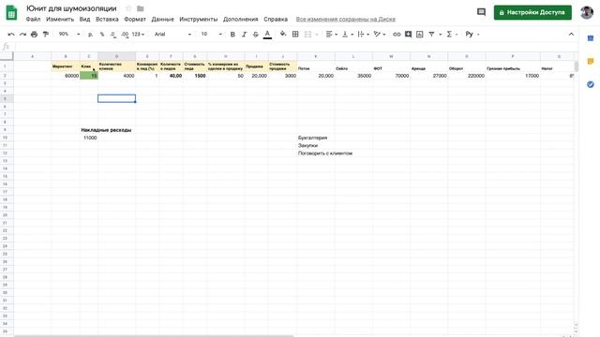The height and width of the screenshot is (337, 600).
Task: Open Tasks in the side panel
Action: (591, 84)
